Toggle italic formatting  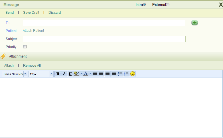point(64,74)
